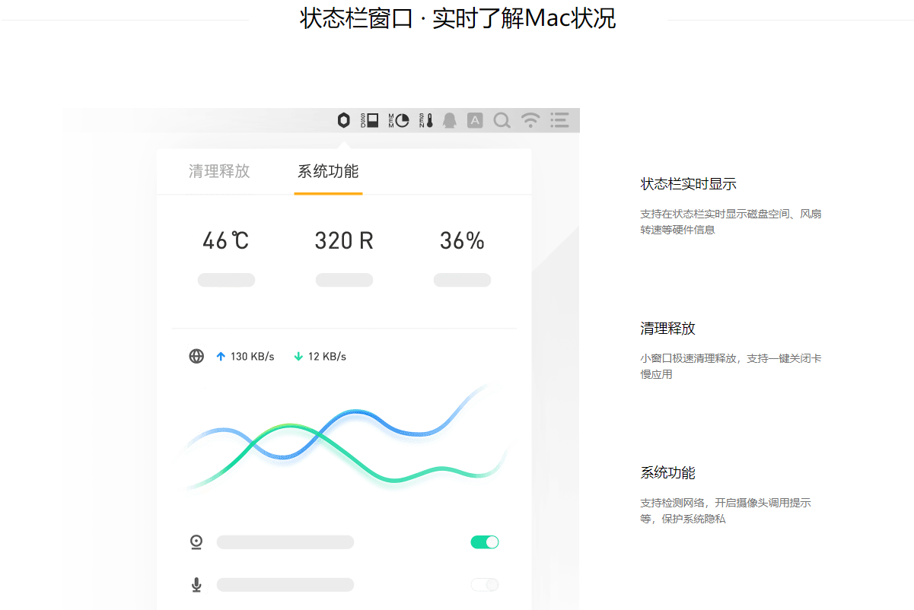This screenshot has width=914, height=610.
Task: Switch to the 系统功能 tab
Action: click(328, 171)
